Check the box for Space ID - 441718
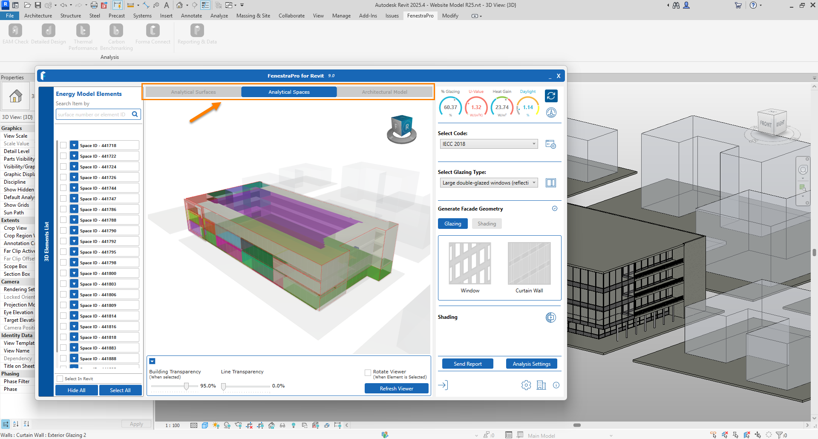Image resolution: width=818 pixels, height=439 pixels. click(63, 145)
